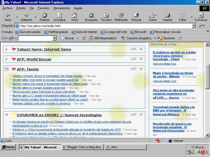The image size is (210, 157).
Task: Click the 11:44 p.m. taskbar clock
Action: click(198, 147)
